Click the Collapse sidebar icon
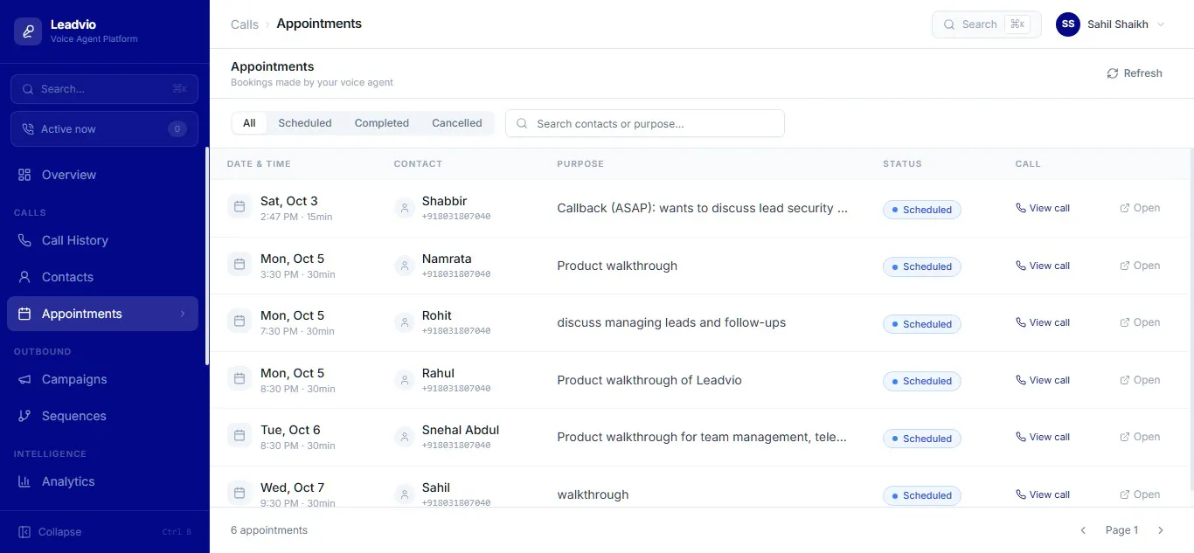 (24, 532)
